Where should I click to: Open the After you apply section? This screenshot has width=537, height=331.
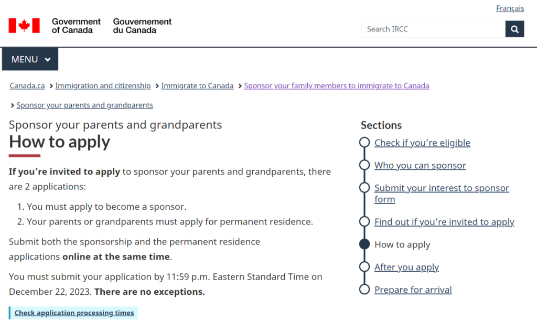coord(406,267)
